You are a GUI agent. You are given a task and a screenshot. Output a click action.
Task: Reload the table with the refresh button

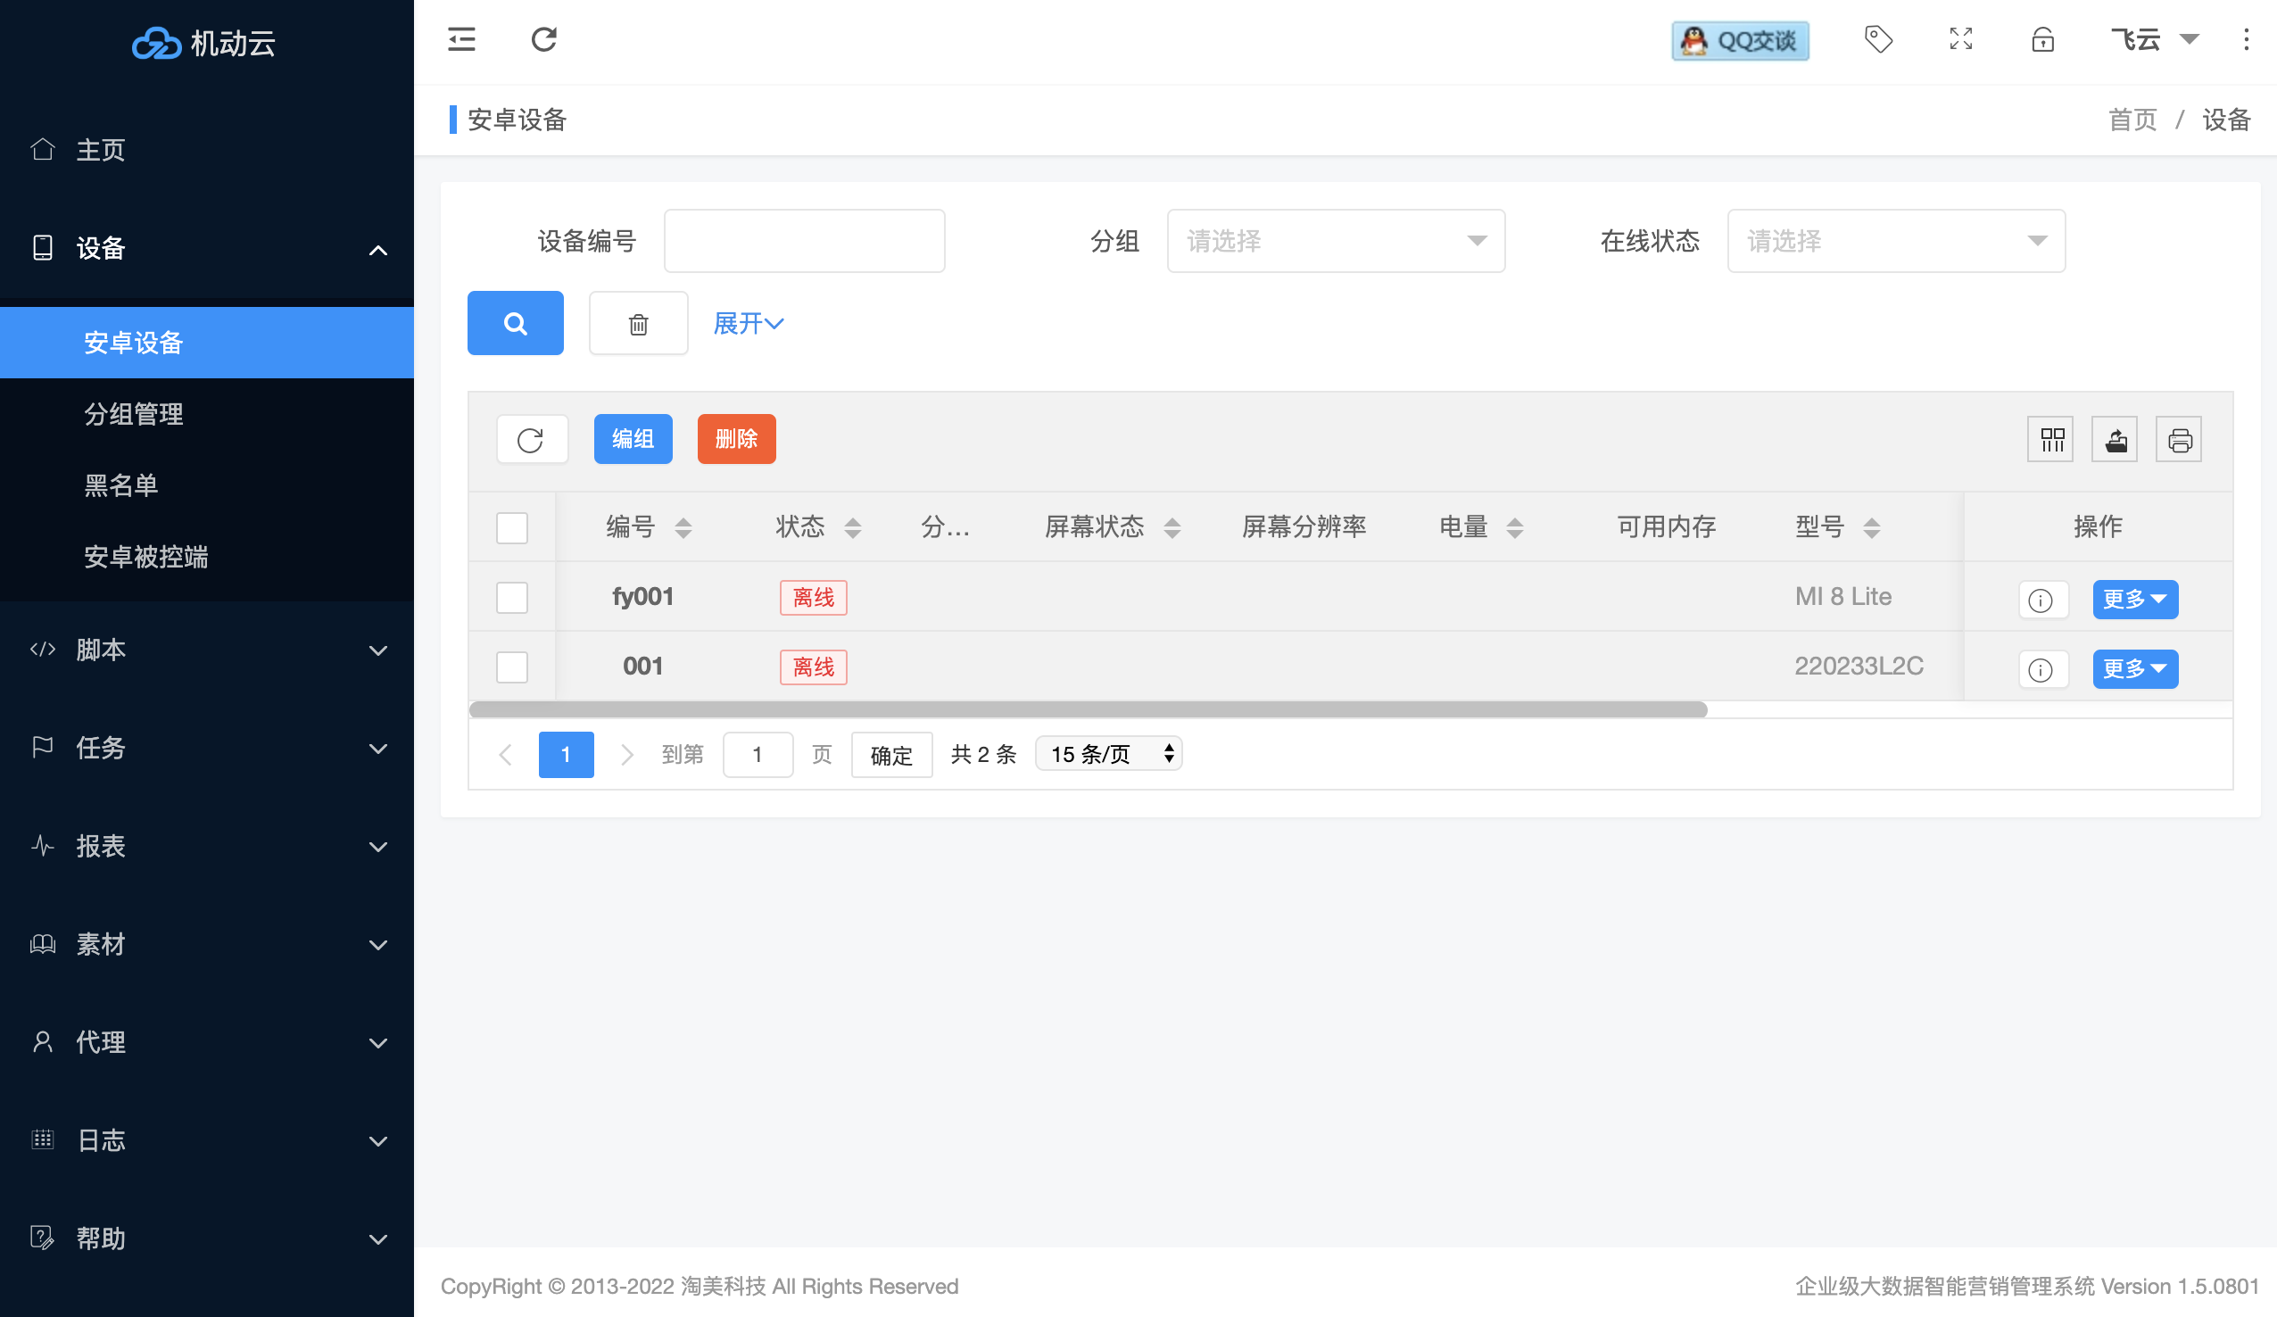[531, 439]
